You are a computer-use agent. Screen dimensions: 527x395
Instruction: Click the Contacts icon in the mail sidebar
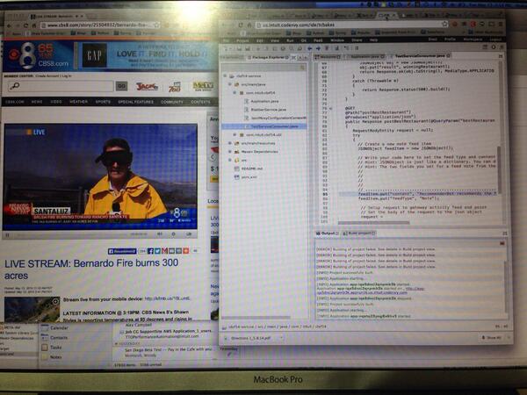[45, 338]
